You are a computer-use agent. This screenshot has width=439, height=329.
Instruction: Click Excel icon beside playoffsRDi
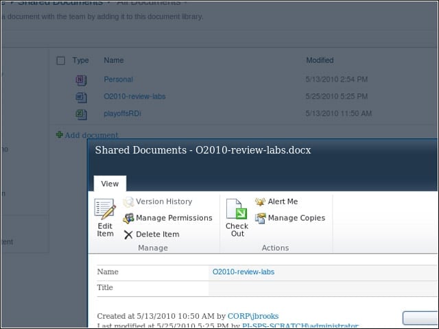[81, 114]
